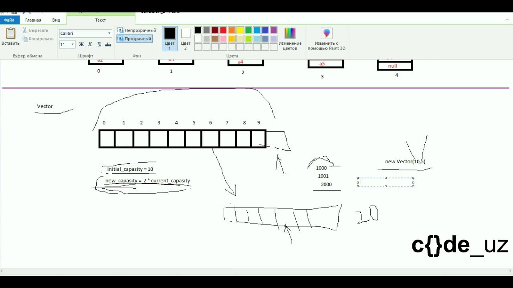The height and width of the screenshot is (288, 513).
Task: Click the horizontal scrollbar left arrow
Action: [2, 271]
